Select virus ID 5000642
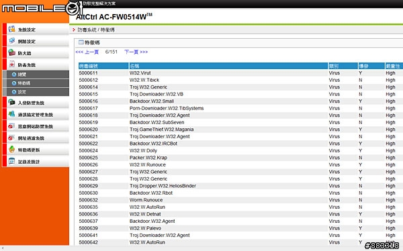The height and width of the screenshot is (251, 403). point(89,242)
